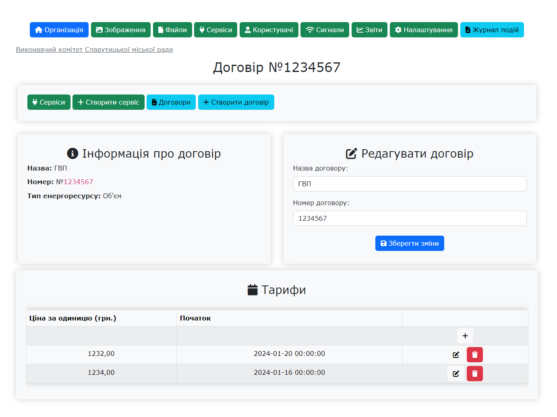Delete the 2024-01-20 tariff via trash icon
The image size is (557, 417).
[474, 355]
